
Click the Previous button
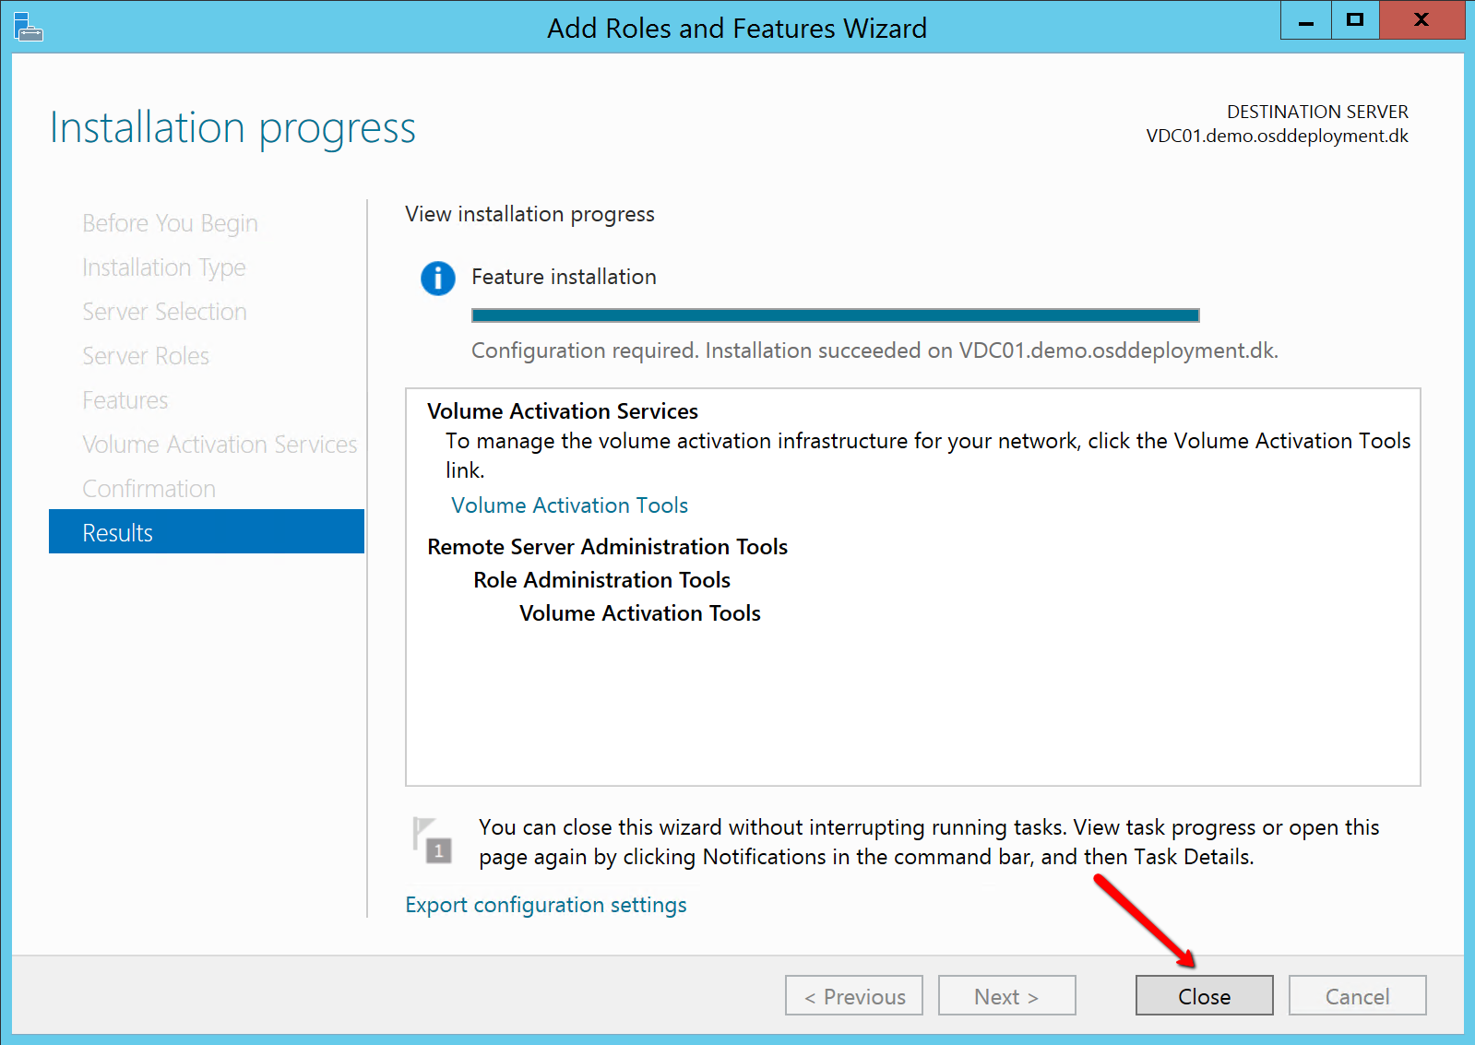tap(854, 996)
